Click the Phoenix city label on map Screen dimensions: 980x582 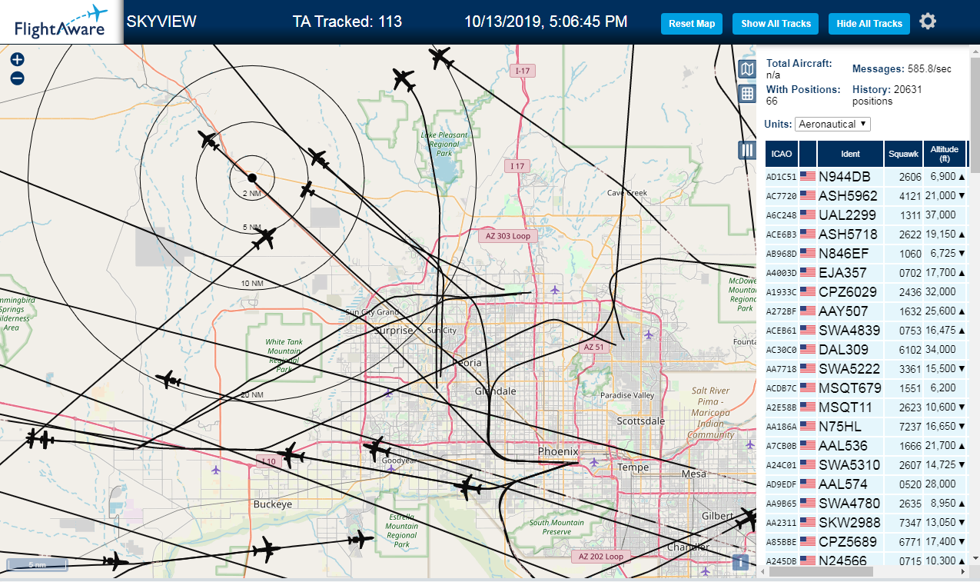coord(557,451)
